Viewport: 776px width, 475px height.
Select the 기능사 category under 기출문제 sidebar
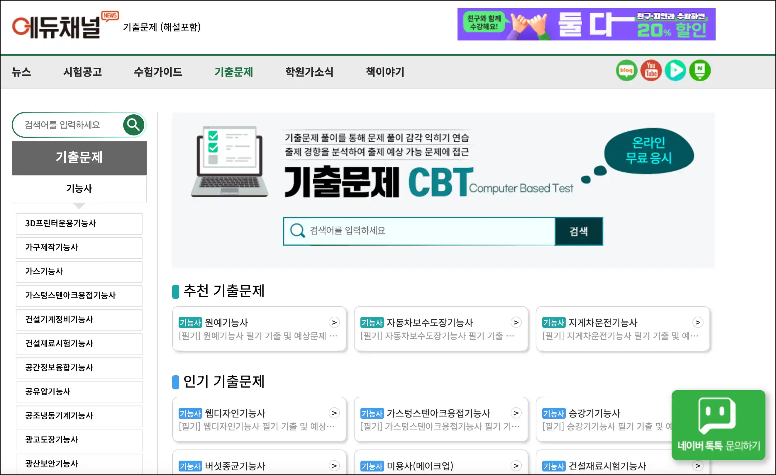79,189
